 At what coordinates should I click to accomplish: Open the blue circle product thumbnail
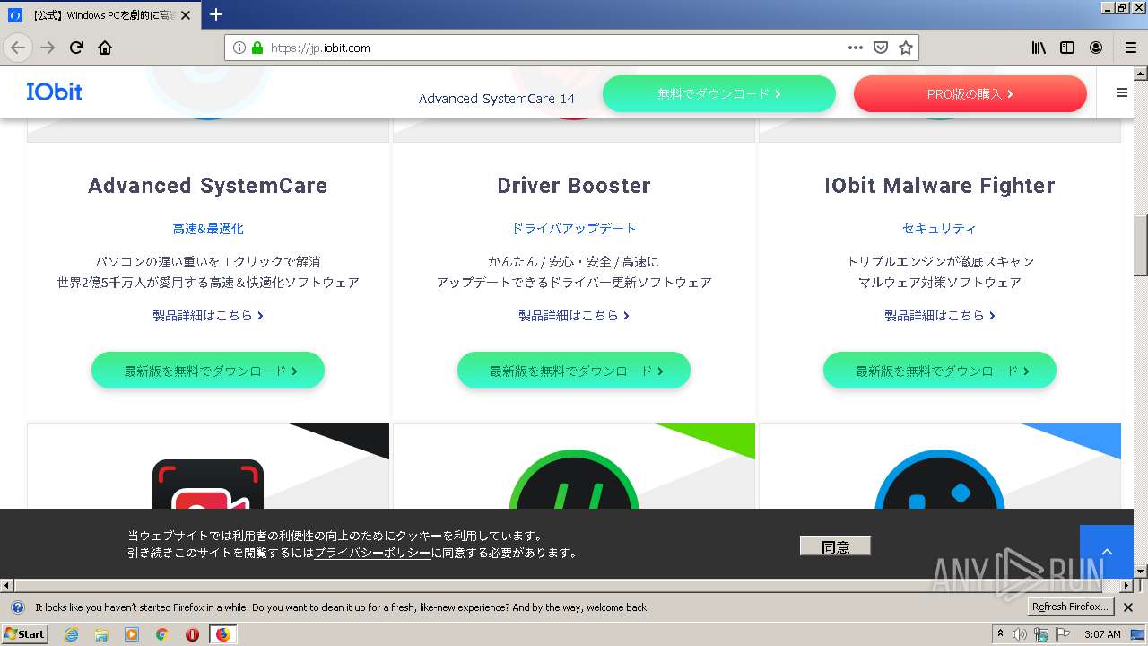pyautogui.click(x=940, y=479)
